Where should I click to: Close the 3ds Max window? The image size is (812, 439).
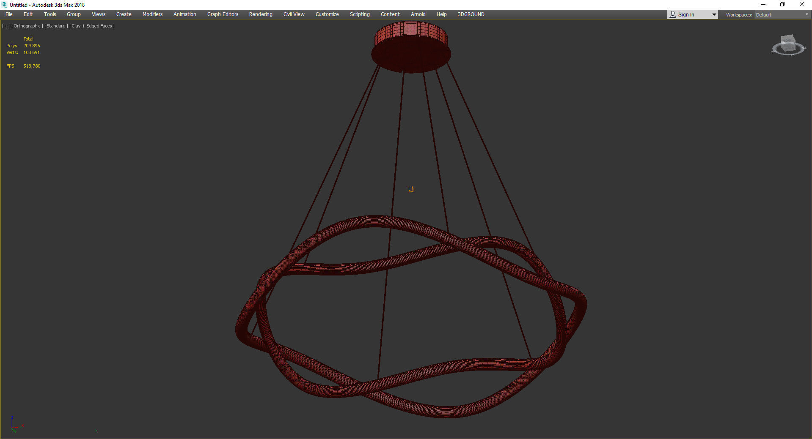tap(801, 5)
